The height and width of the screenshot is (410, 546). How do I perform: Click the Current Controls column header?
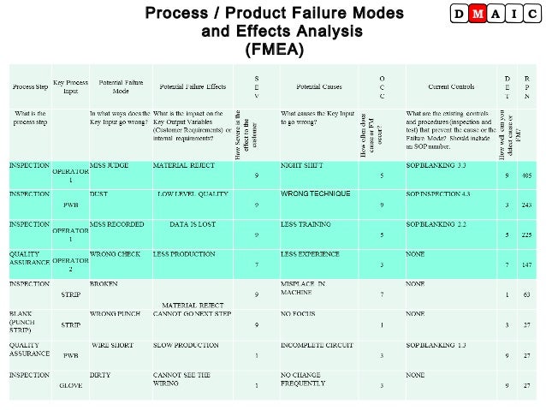(451, 86)
